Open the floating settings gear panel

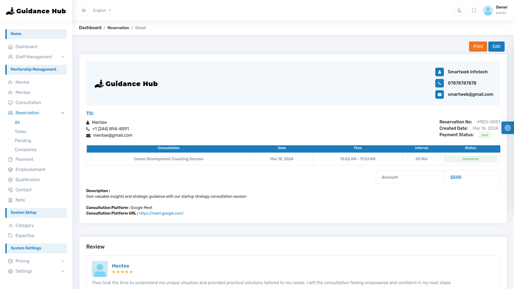tap(508, 128)
